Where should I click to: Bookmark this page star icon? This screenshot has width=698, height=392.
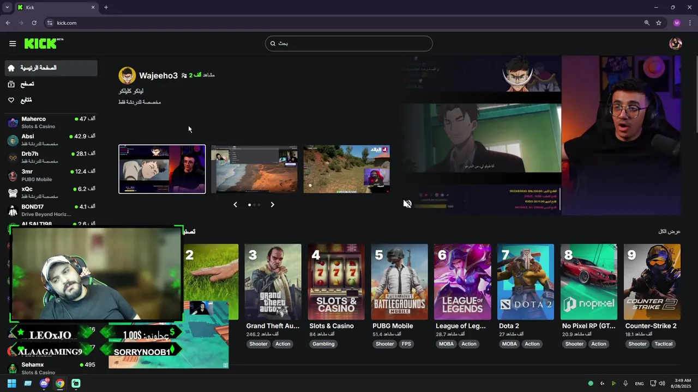(659, 23)
